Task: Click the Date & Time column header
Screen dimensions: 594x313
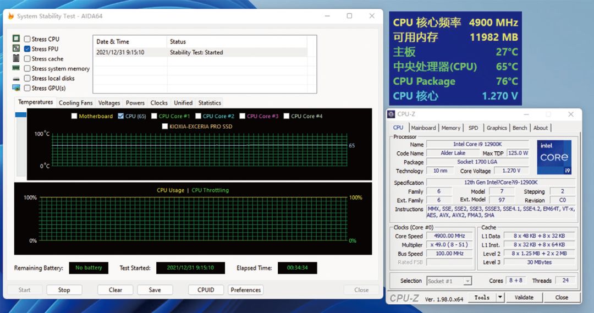Action: [130, 42]
